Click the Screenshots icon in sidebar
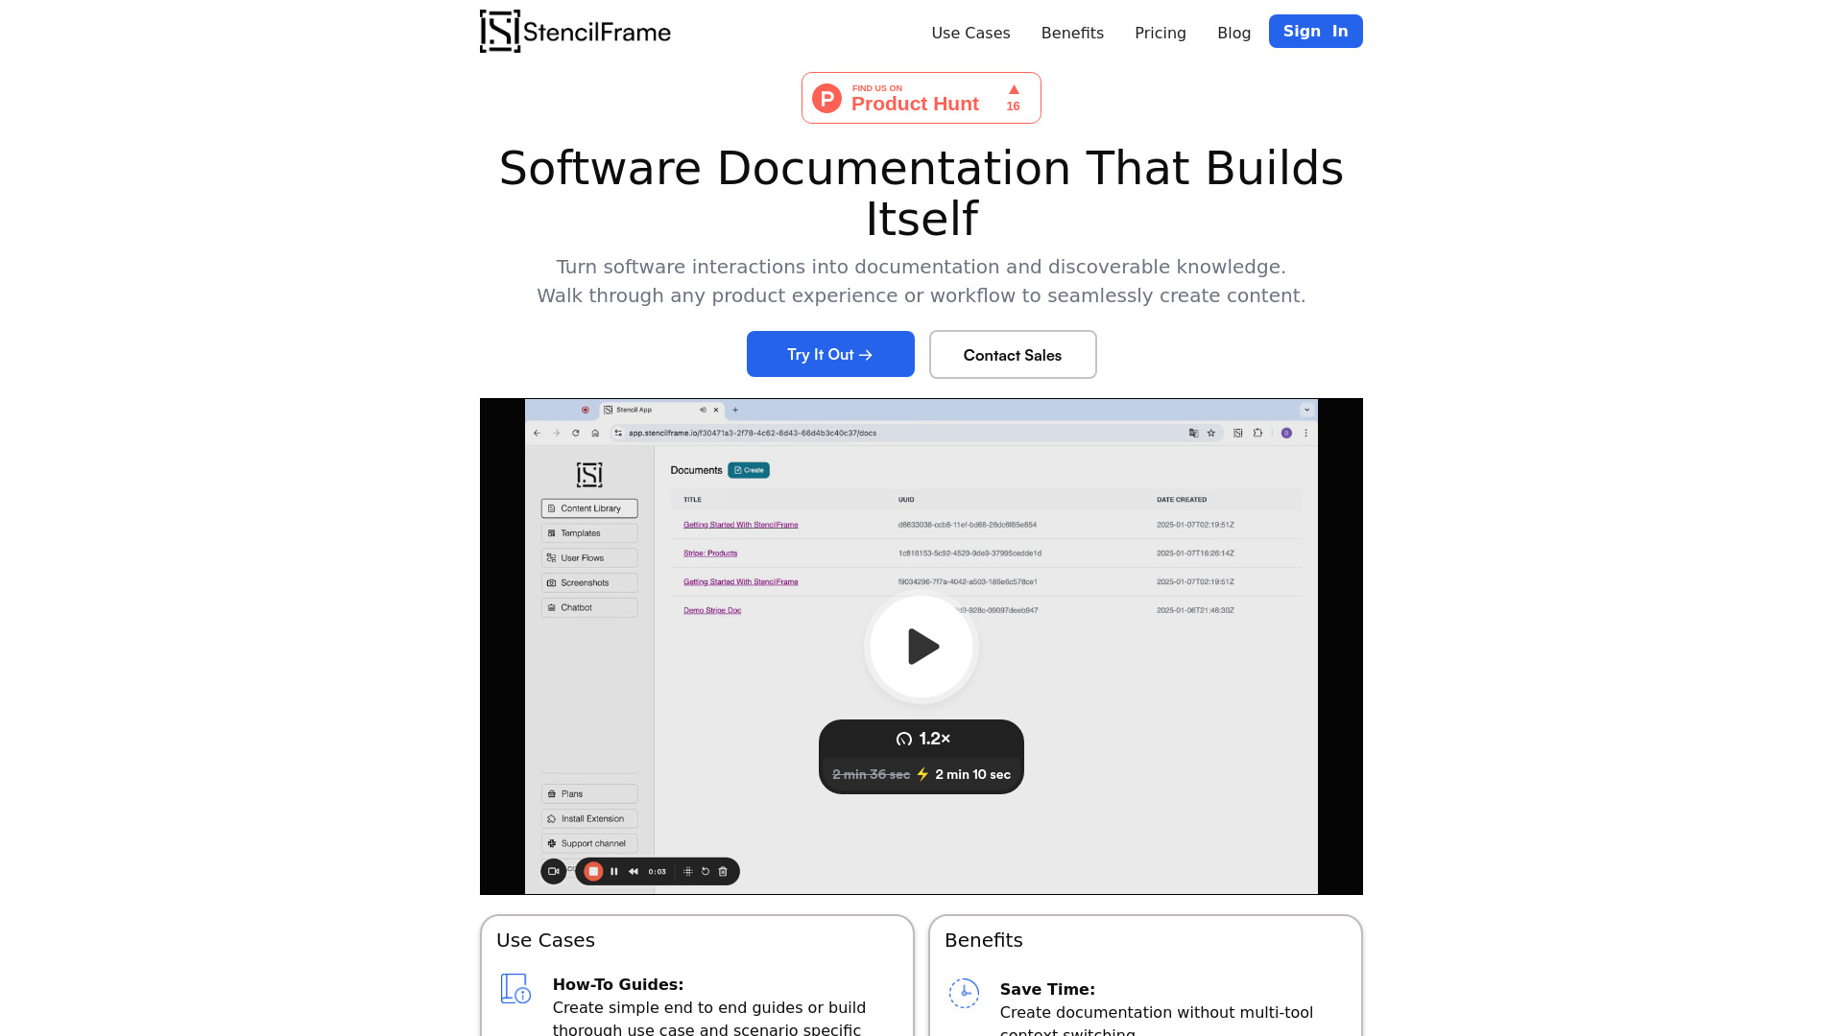Image resolution: width=1843 pixels, height=1036 pixels. tap(551, 583)
